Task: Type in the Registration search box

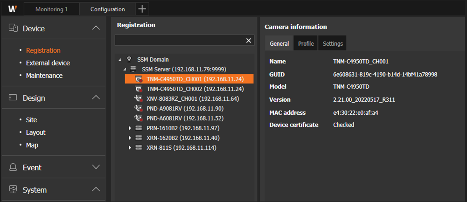Action: tap(180, 41)
